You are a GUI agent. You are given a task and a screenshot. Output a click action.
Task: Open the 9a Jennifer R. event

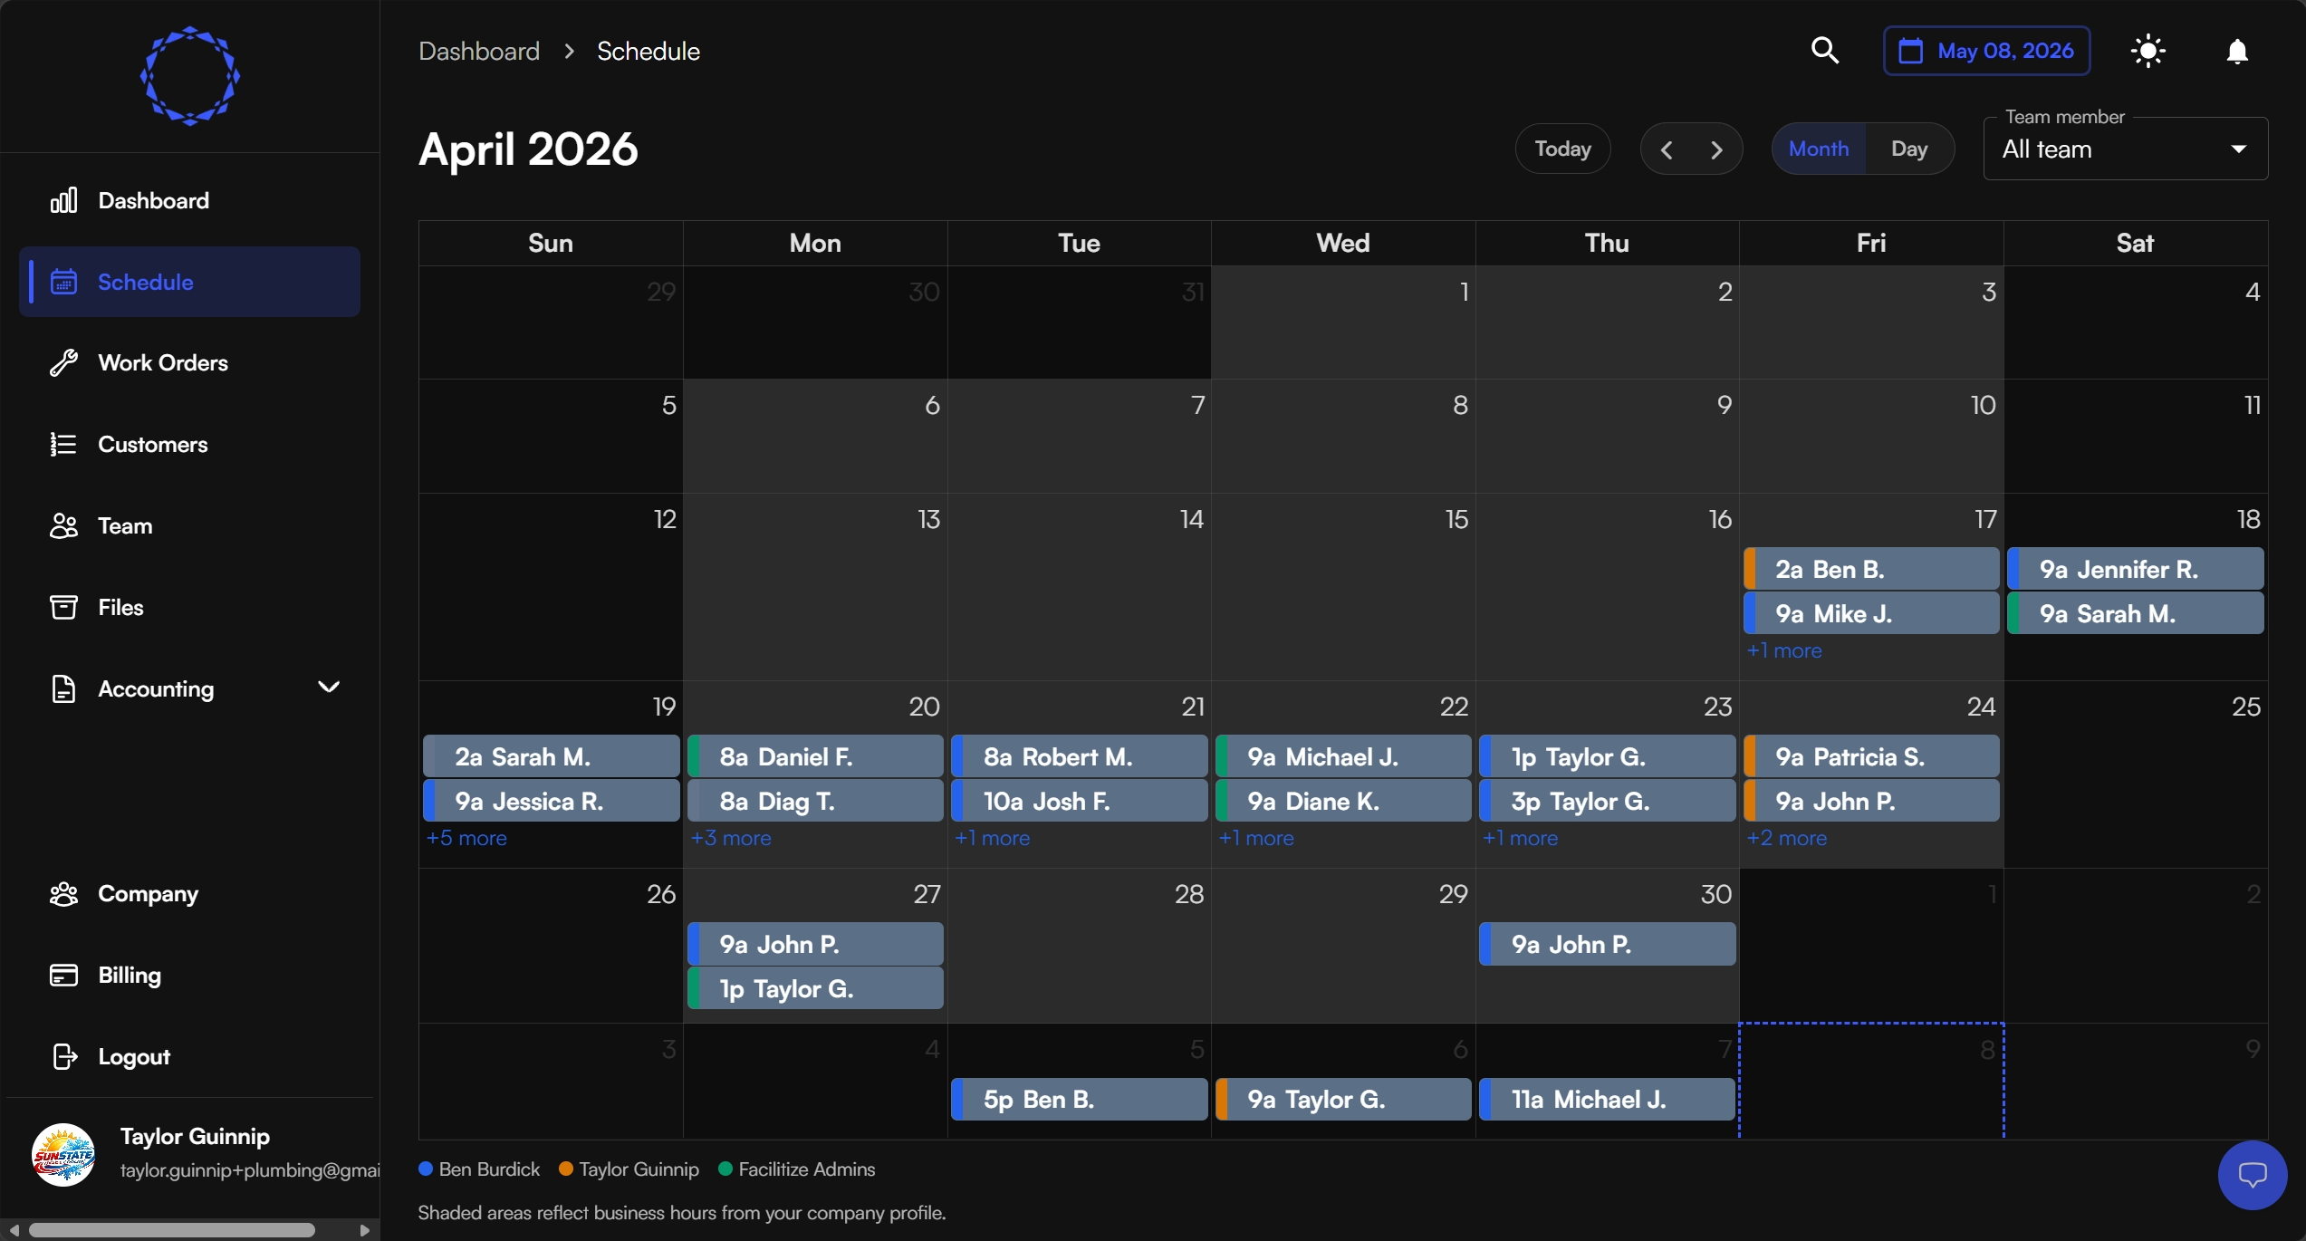point(2136,569)
